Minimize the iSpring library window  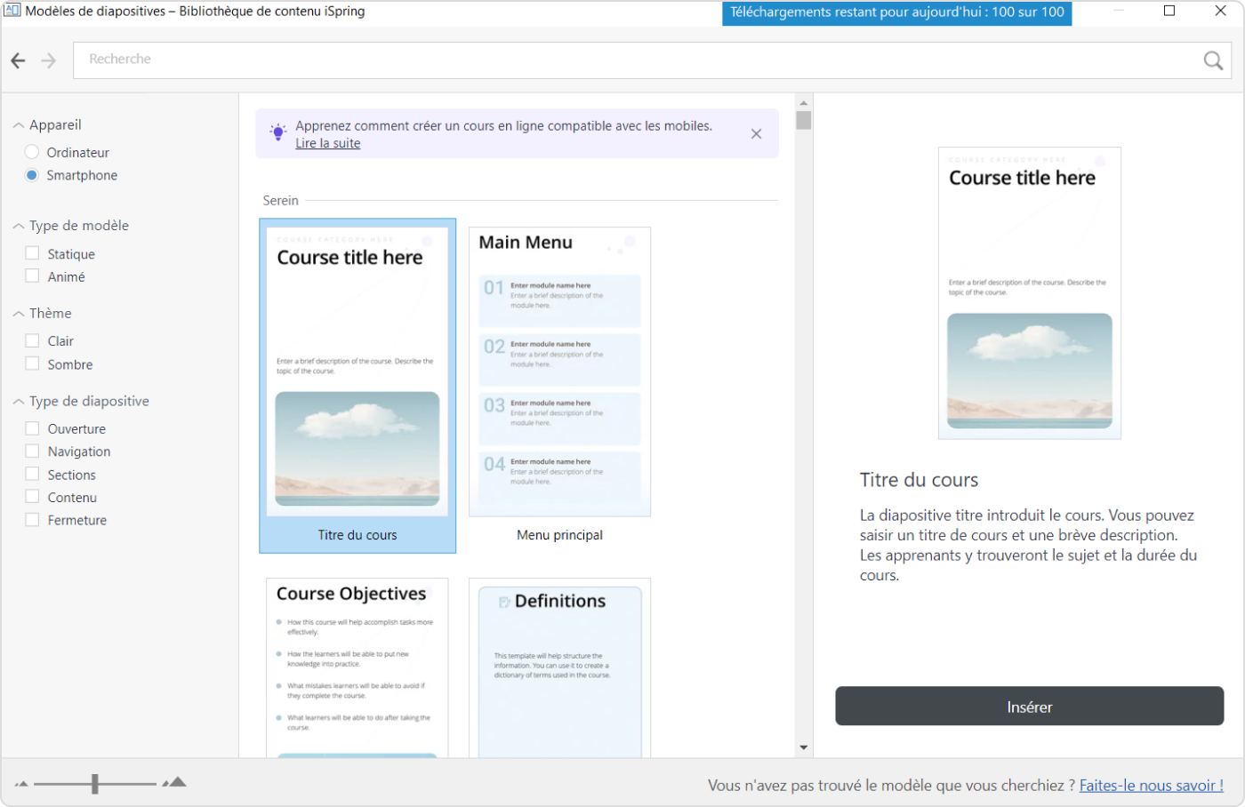pos(1119,11)
